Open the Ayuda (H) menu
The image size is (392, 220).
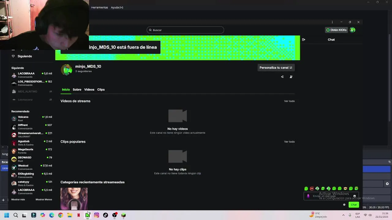pyautogui.click(x=117, y=7)
